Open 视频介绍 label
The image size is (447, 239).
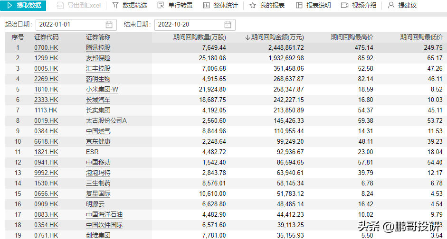364,5
